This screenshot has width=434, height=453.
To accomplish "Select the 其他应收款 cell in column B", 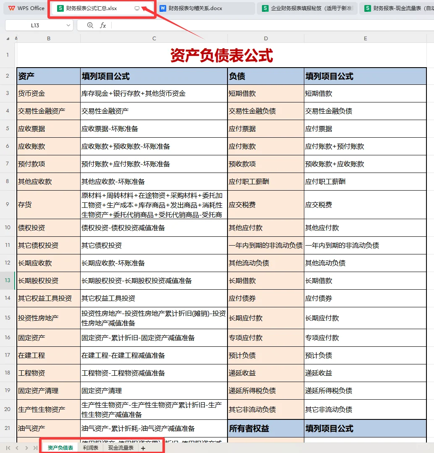I will point(49,182).
